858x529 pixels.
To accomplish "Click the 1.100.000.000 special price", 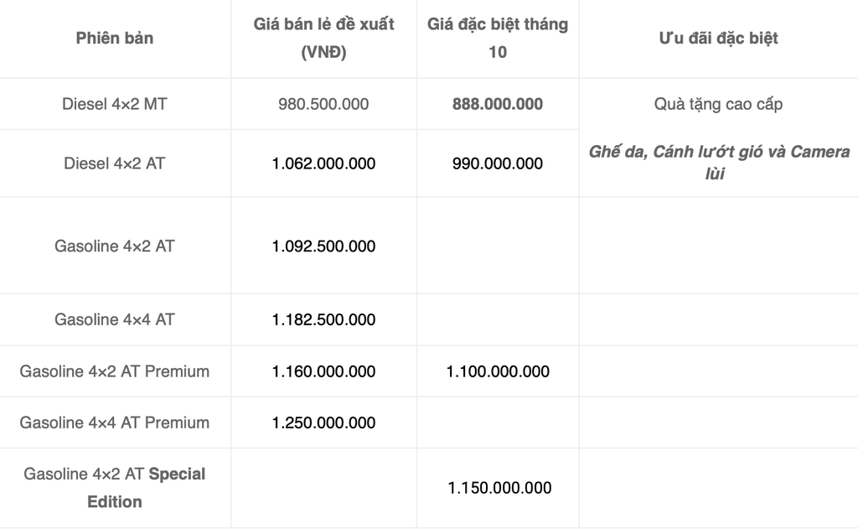I will [498, 371].
